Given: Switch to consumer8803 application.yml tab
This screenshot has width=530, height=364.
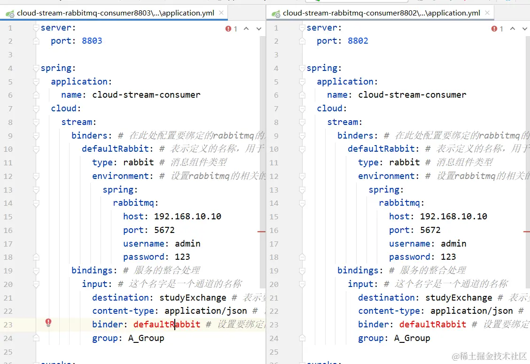Looking at the screenshot, I should pyautogui.click(x=115, y=13).
